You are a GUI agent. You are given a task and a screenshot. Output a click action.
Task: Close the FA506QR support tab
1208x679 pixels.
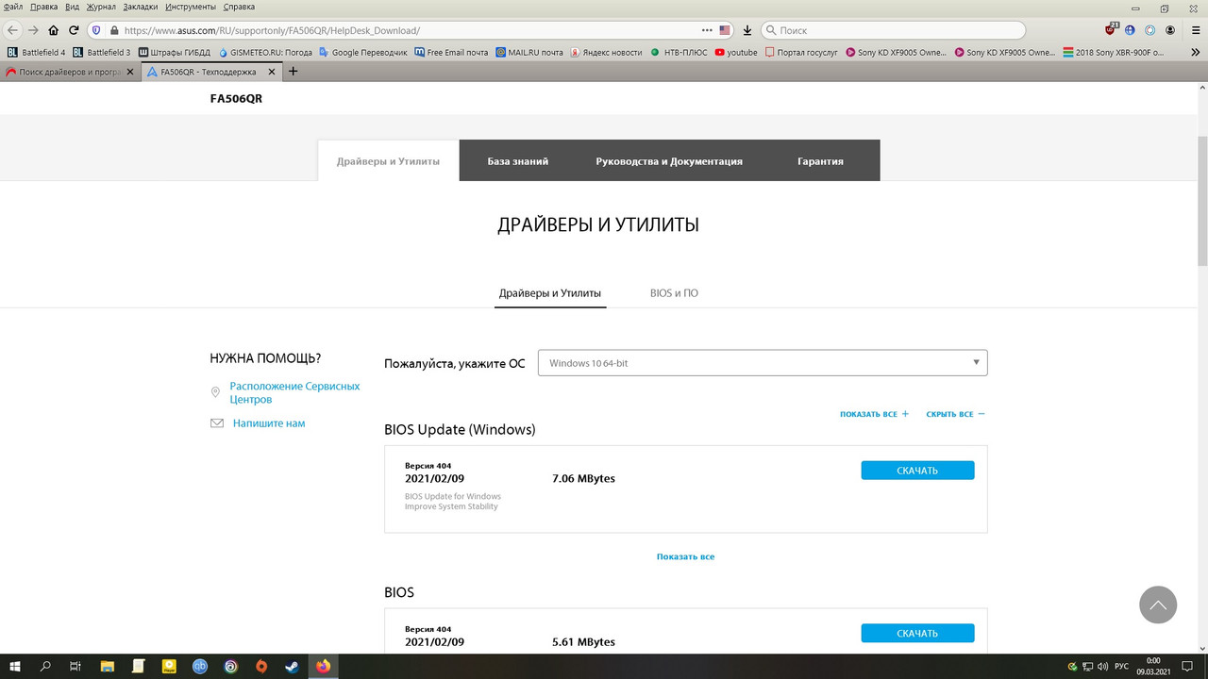click(272, 72)
